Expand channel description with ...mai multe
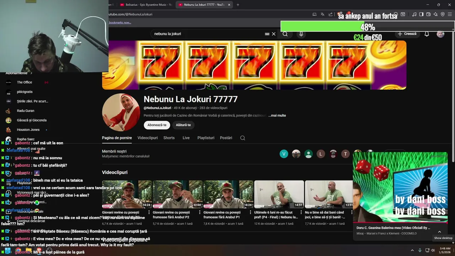This screenshot has width=455, height=256. click(x=277, y=116)
